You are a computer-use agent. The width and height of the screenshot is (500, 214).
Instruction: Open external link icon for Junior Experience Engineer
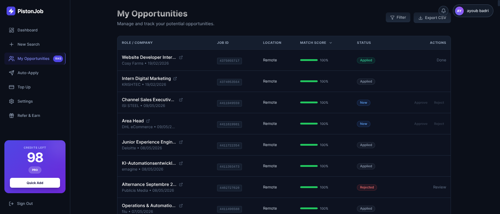[181, 142]
